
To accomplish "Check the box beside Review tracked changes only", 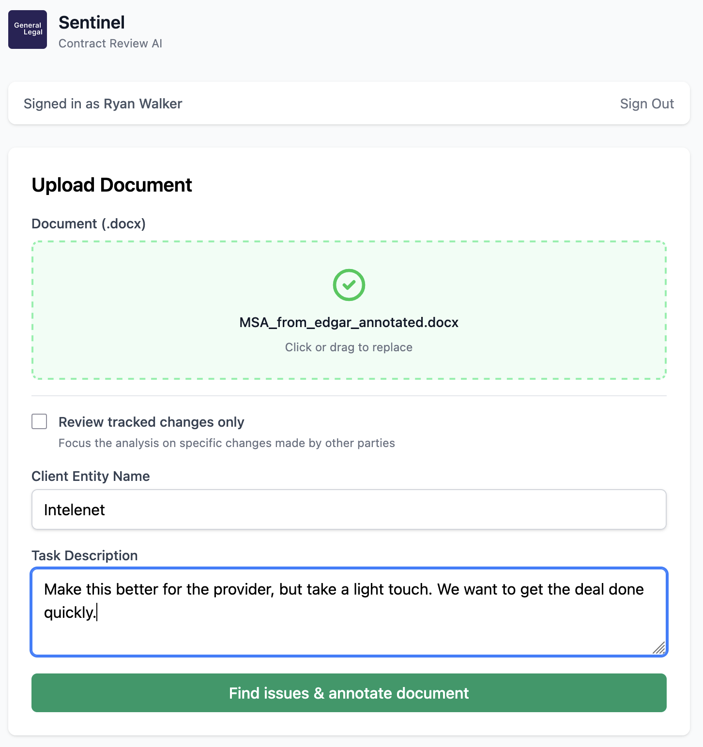I will click(x=39, y=421).
